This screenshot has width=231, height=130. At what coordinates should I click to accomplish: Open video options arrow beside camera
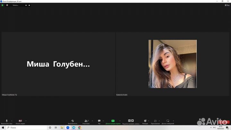pos(26,121)
